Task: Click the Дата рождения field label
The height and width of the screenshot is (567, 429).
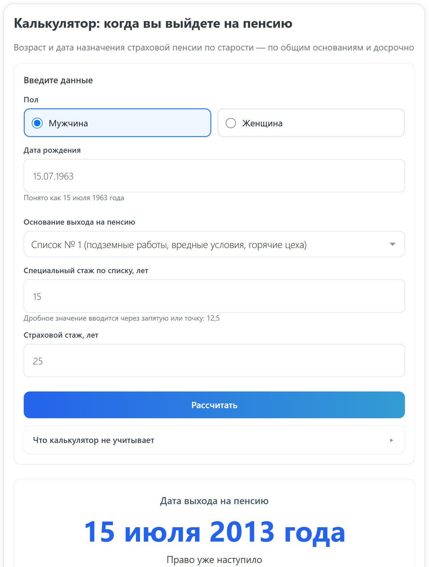Action: pyautogui.click(x=52, y=150)
